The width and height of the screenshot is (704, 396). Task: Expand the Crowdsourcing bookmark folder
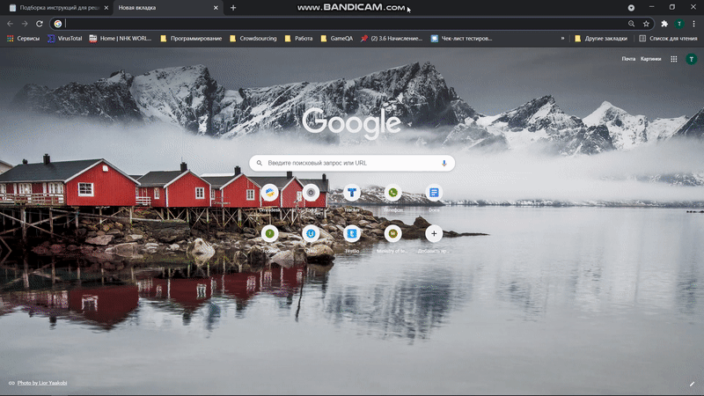[x=253, y=39]
